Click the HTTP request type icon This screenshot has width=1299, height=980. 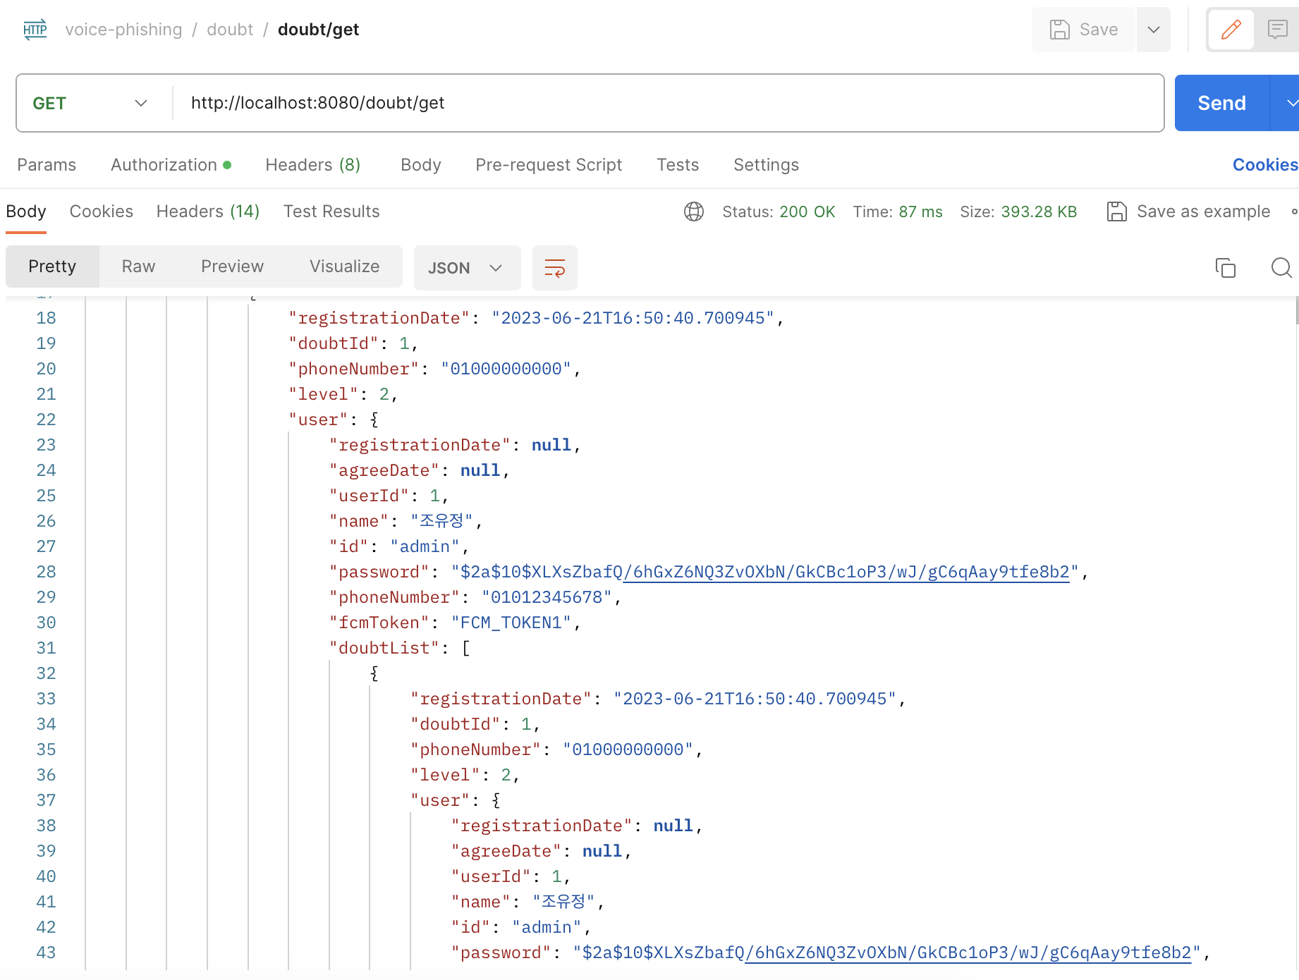(x=35, y=30)
